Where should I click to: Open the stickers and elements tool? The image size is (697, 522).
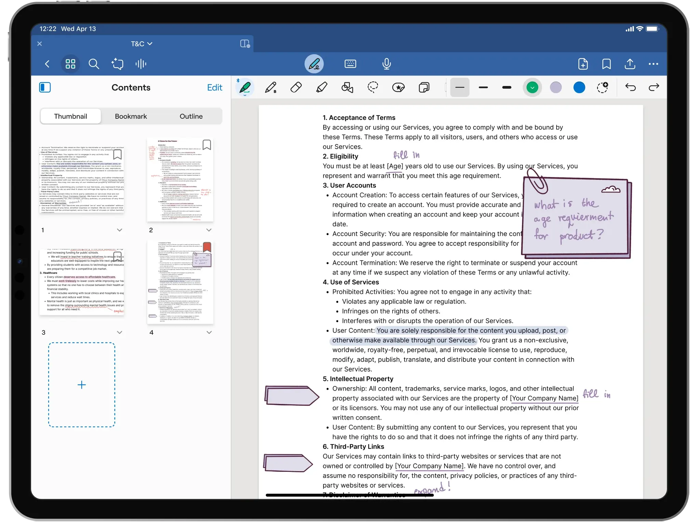pos(398,88)
